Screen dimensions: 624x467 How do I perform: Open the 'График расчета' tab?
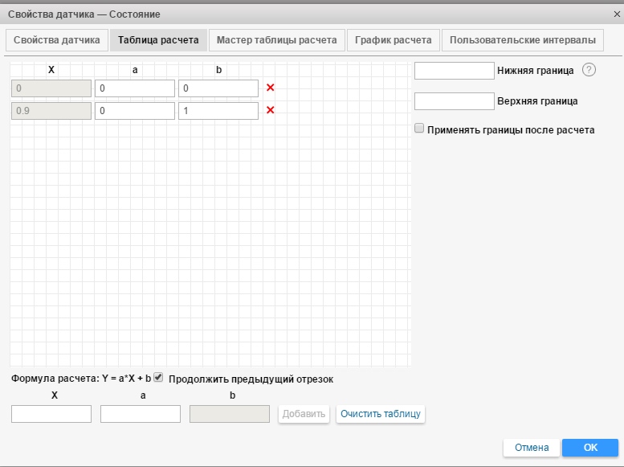[394, 40]
